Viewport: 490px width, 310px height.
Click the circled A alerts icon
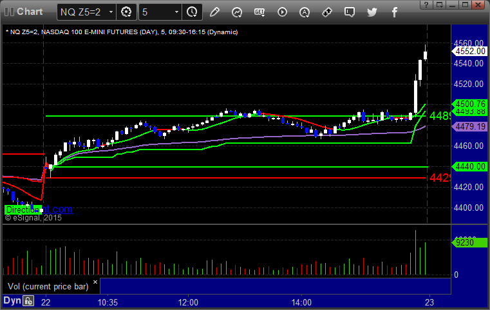[x=305, y=12]
